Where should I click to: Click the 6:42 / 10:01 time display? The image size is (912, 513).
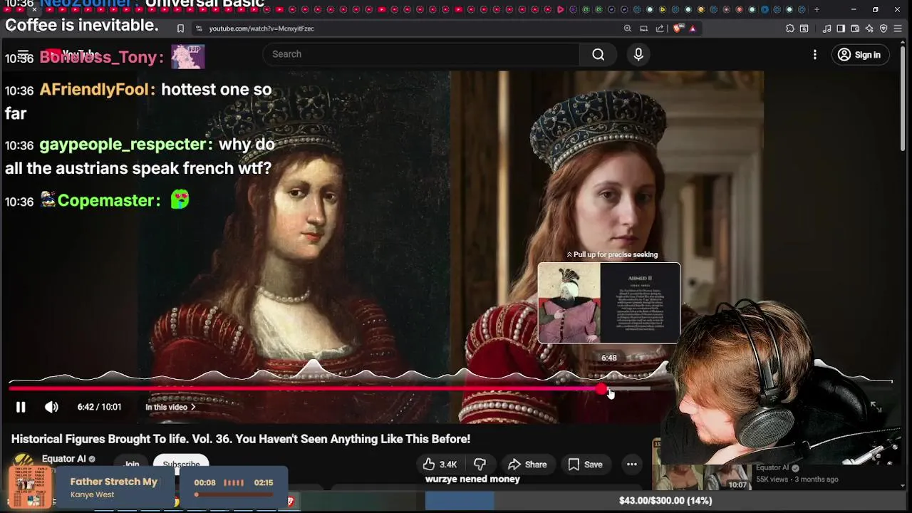click(x=99, y=407)
